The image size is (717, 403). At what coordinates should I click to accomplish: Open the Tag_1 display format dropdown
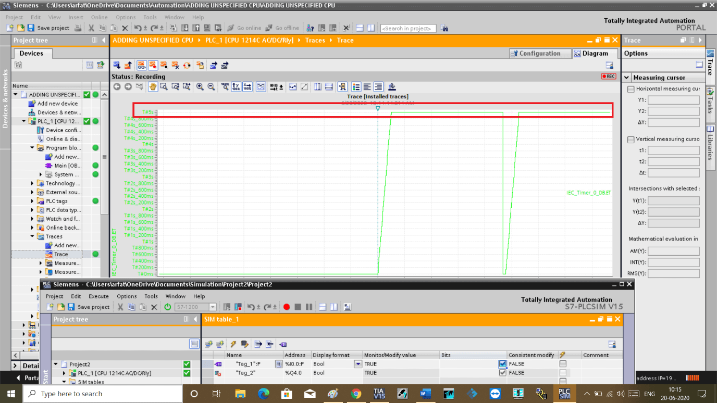pos(358,364)
